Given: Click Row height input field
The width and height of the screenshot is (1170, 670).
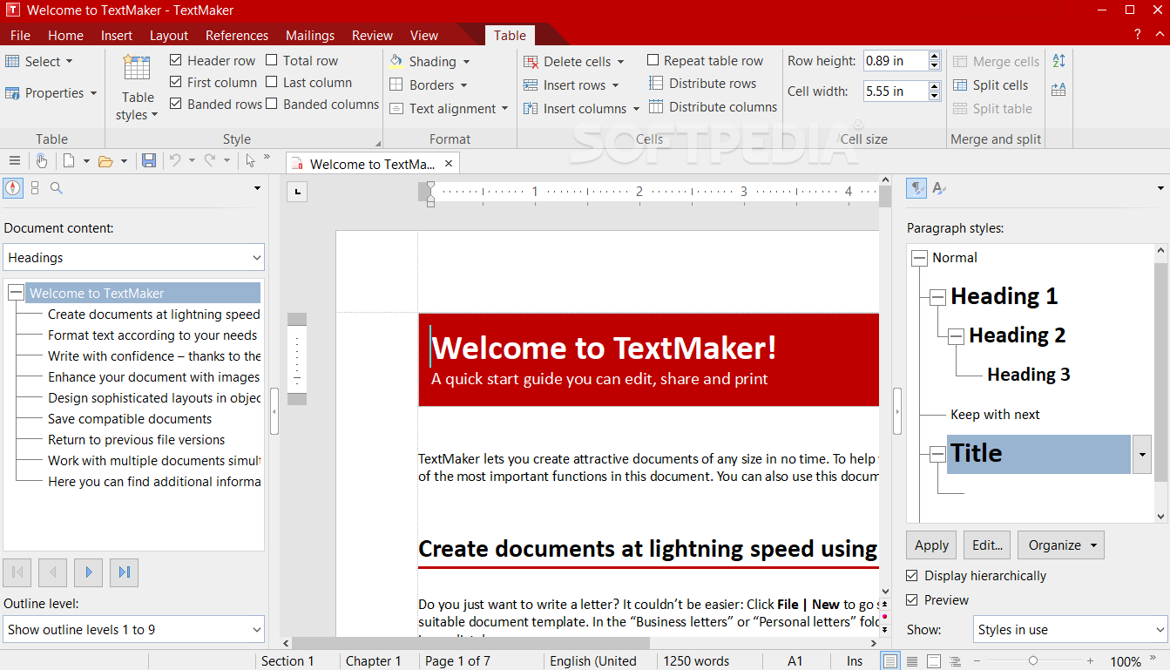Looking at the screenshot, I should click(x=896, y=61).
